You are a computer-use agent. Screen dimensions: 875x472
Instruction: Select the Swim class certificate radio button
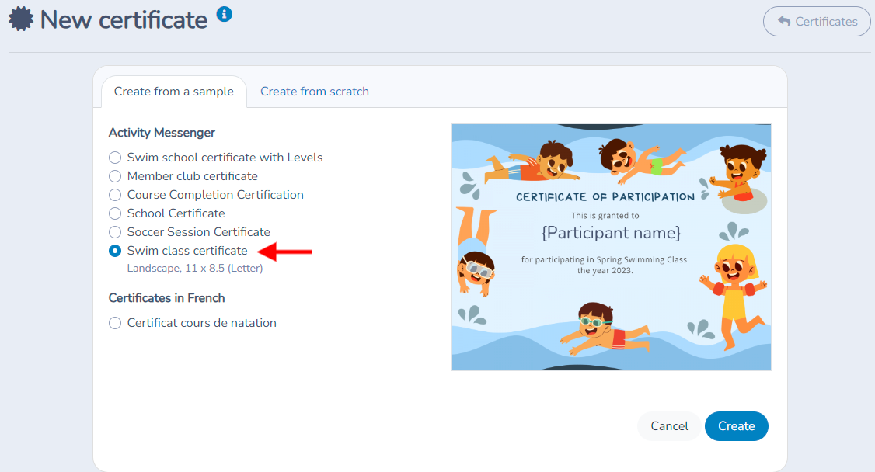(115, 251)
